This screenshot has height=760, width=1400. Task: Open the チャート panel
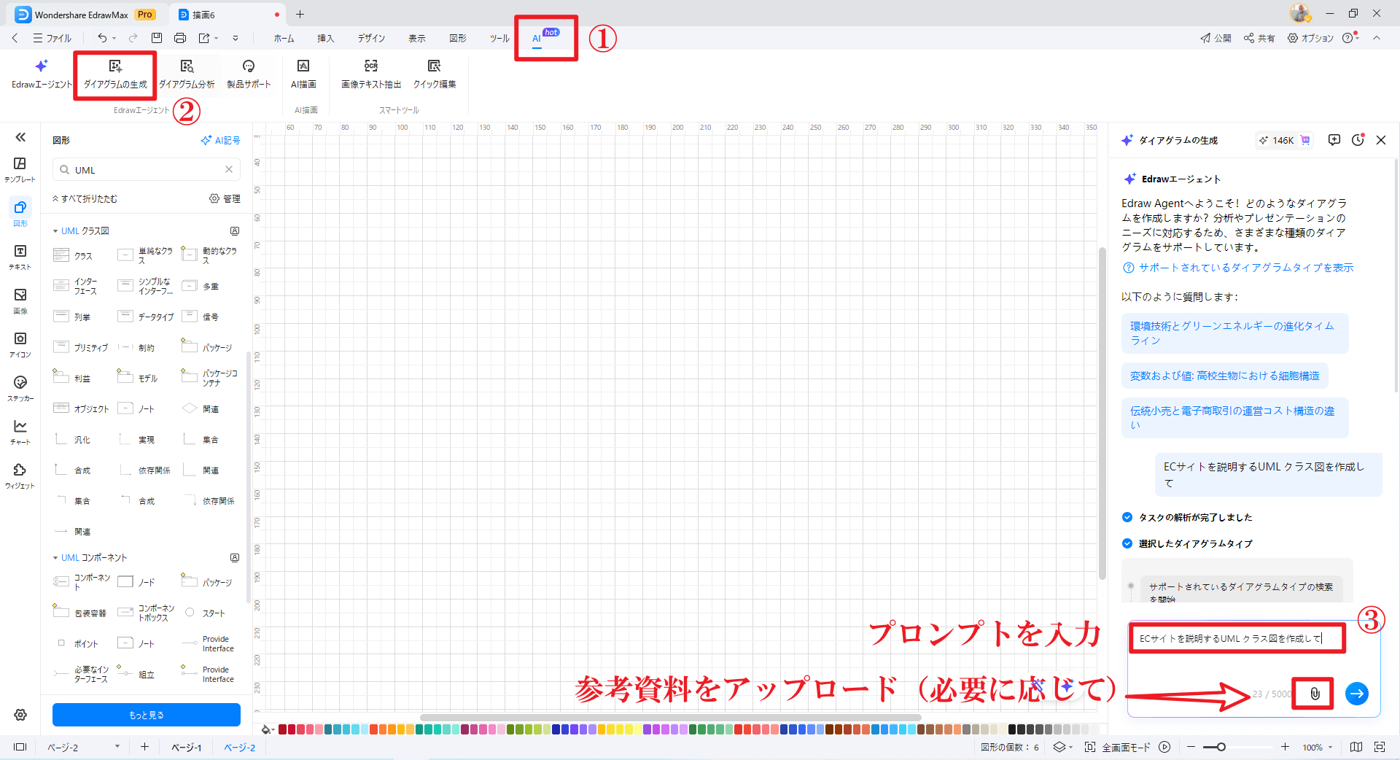pos(20,431)
